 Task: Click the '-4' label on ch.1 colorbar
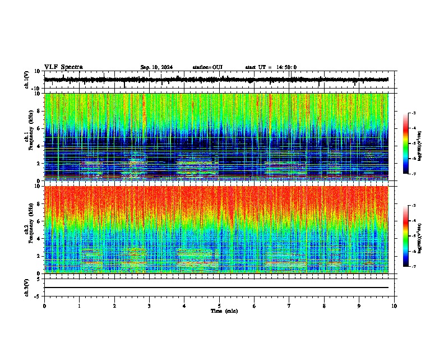[x=414, y=128]
